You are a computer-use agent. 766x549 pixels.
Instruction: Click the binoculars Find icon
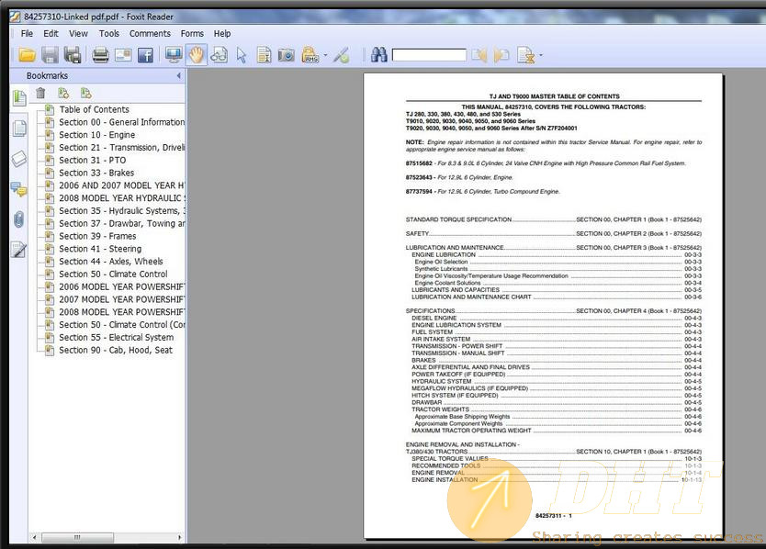(379, 54)
